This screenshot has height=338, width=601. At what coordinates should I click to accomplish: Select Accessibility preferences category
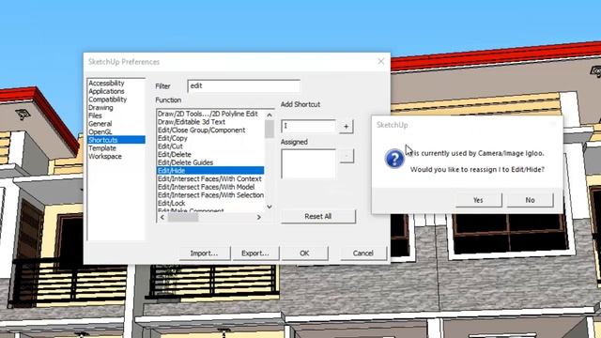106,84
